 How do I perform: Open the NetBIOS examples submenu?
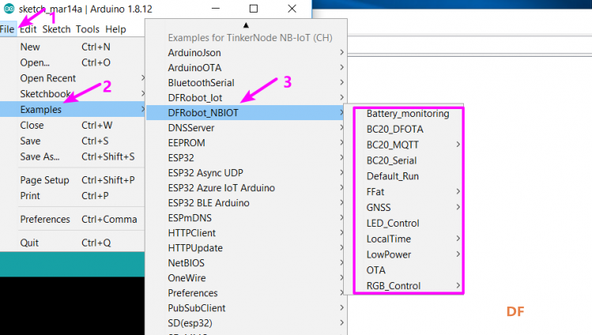point(246,263)
